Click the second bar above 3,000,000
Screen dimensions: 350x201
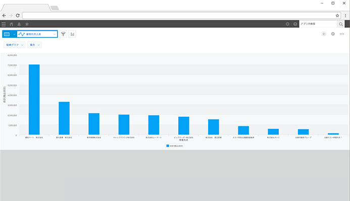click(x=64, y=118)
